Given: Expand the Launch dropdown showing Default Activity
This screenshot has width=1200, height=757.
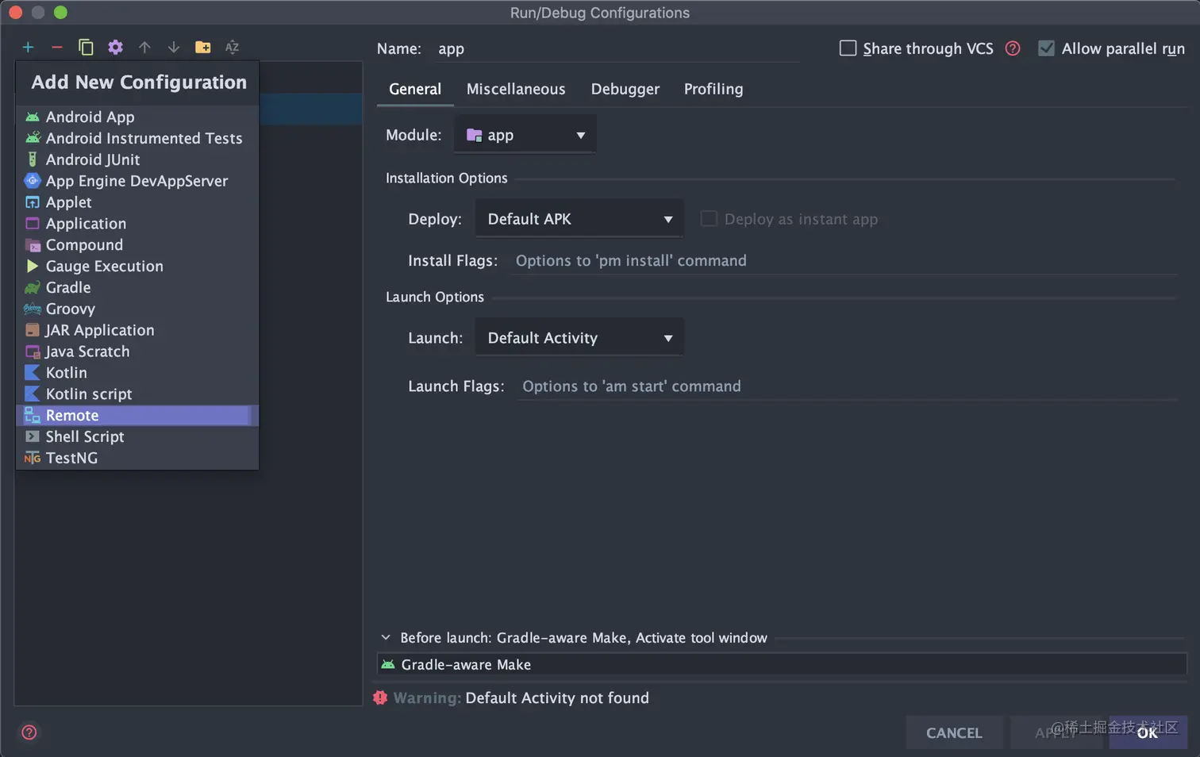Looking at the screenshot, I should coord(579,338).
